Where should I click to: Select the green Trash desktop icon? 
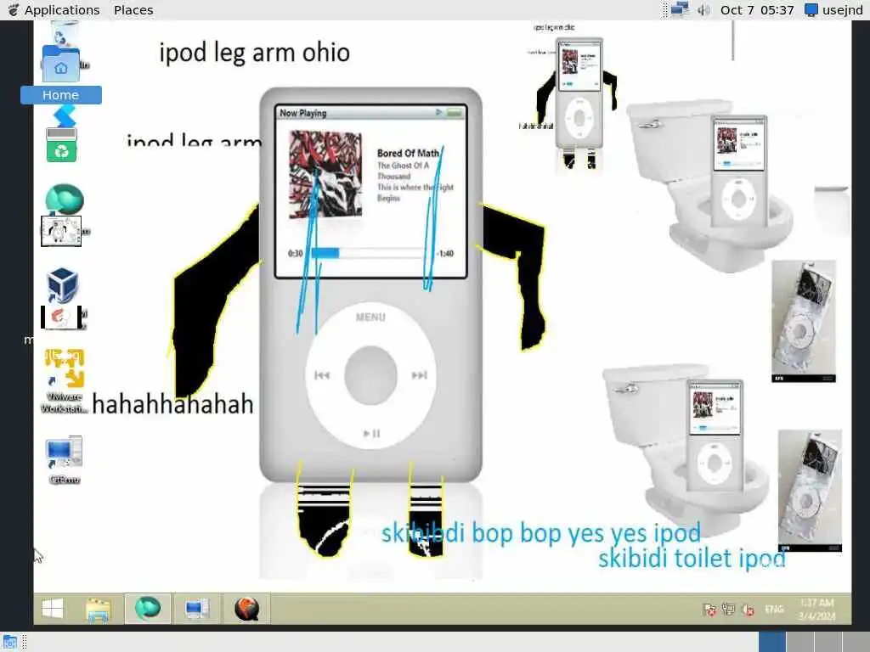[x=61, y=144]
